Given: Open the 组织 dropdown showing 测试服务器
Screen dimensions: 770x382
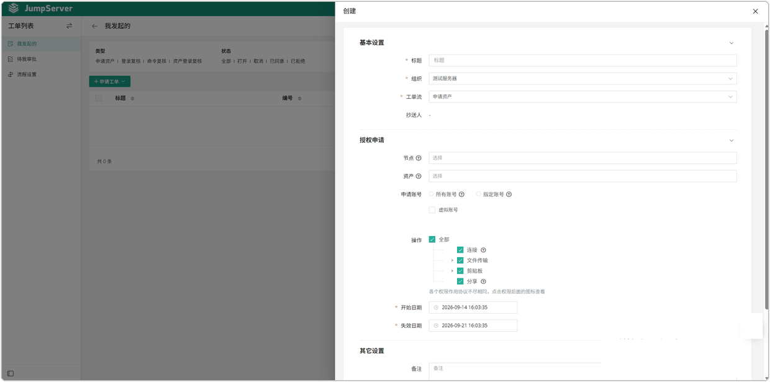Looking at the screenshot, I should 582,78.
